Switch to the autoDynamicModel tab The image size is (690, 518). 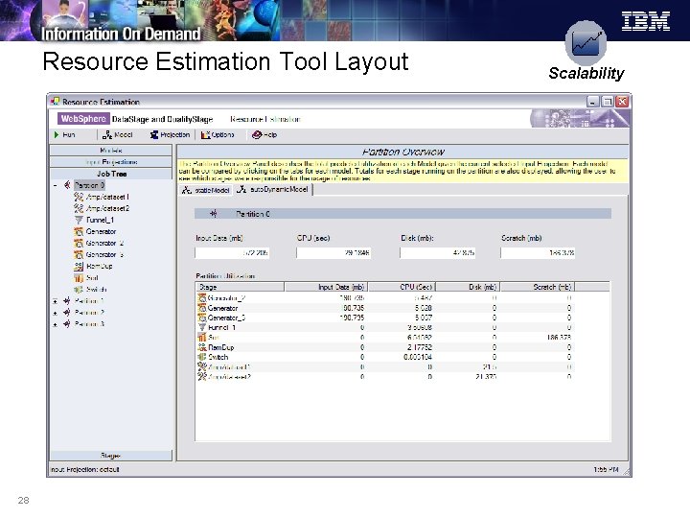[x=273, y=189]
